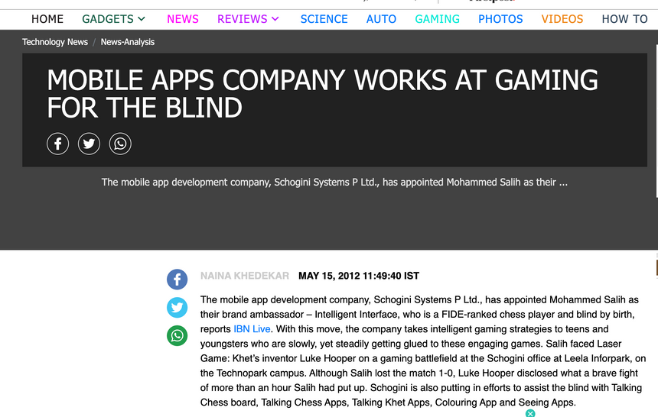
Task: Select Photos in navigation bar
Action: (500, 19)
